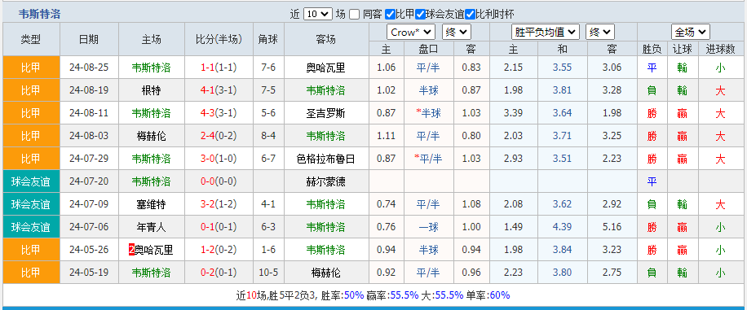This screenshot has width=747, height=310.
Task: Click the 0-2 score on 24-05-19
Action: 207,273
